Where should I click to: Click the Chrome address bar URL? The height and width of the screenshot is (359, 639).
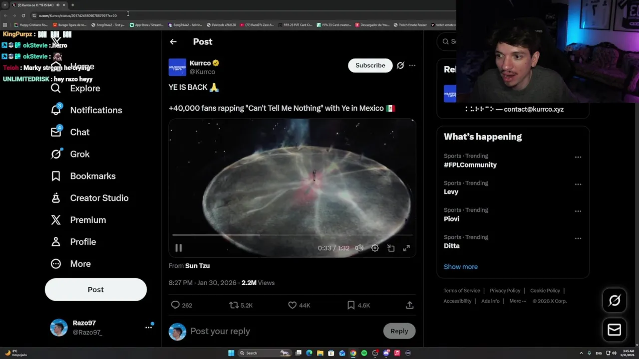(x=78, y=15)
